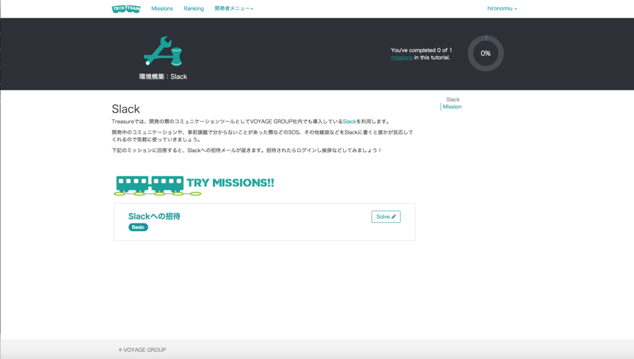Click the TechTrain logo

pos(126,9)
